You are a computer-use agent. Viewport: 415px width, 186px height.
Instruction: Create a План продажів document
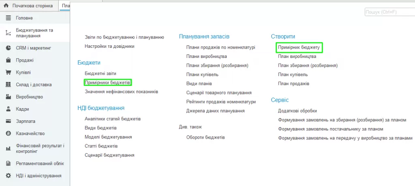coord(294,83)
